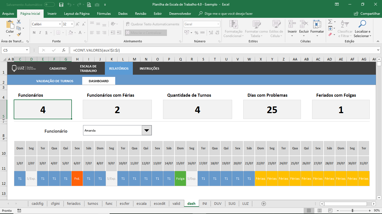Viewport: 382px width, 214px height.
Task: Switch to the feriados sheet tab
Action: 74,204
